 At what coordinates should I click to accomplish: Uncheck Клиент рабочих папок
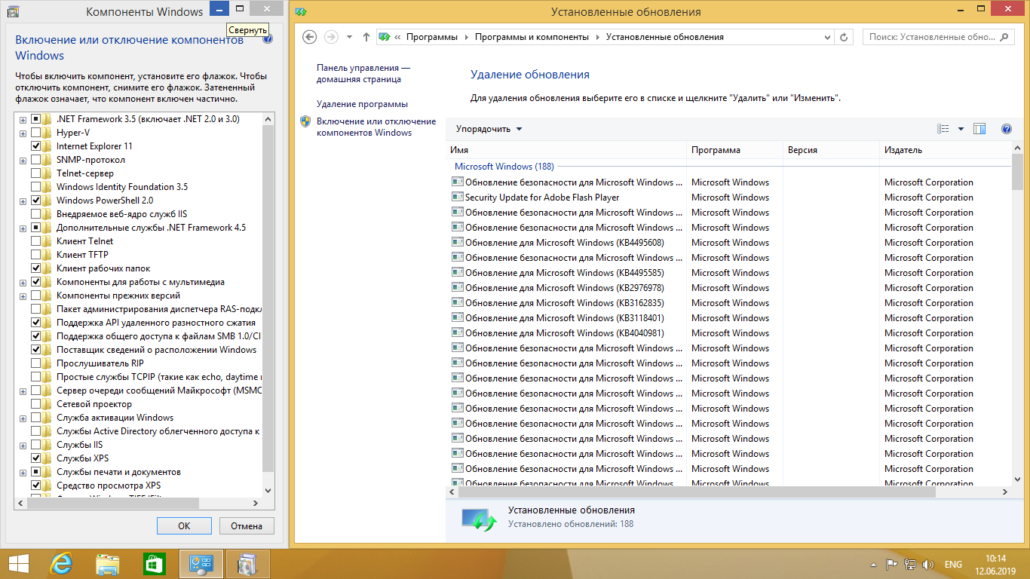coord(36,268)
